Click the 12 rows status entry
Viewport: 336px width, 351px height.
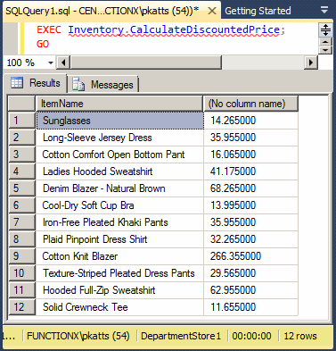coord(300,336)
